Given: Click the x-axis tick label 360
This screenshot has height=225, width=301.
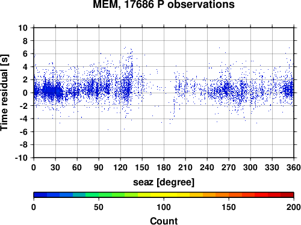Looking at the screenshot, I should click(294, 167).
